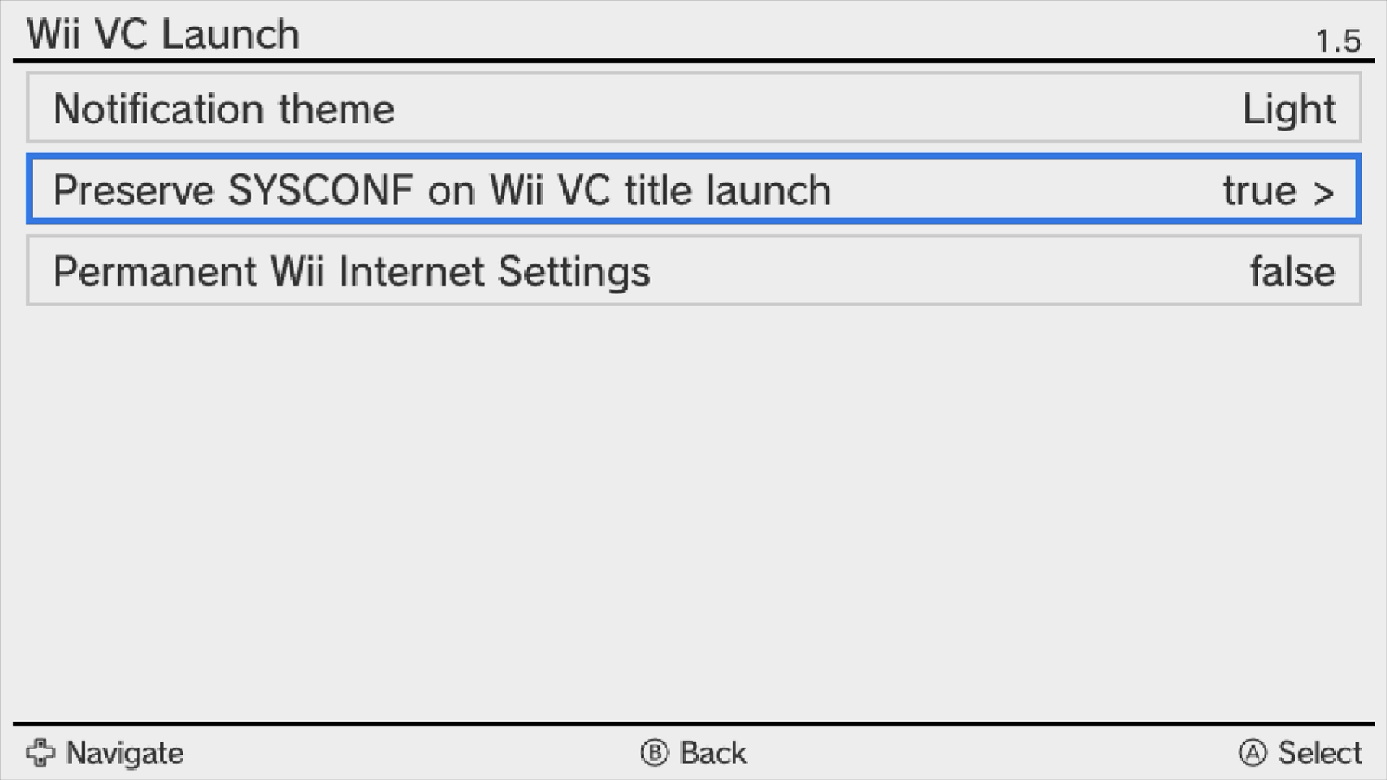Click the empty area below the settings list
The image size is (1387, 780).
[x=693, y=506]
